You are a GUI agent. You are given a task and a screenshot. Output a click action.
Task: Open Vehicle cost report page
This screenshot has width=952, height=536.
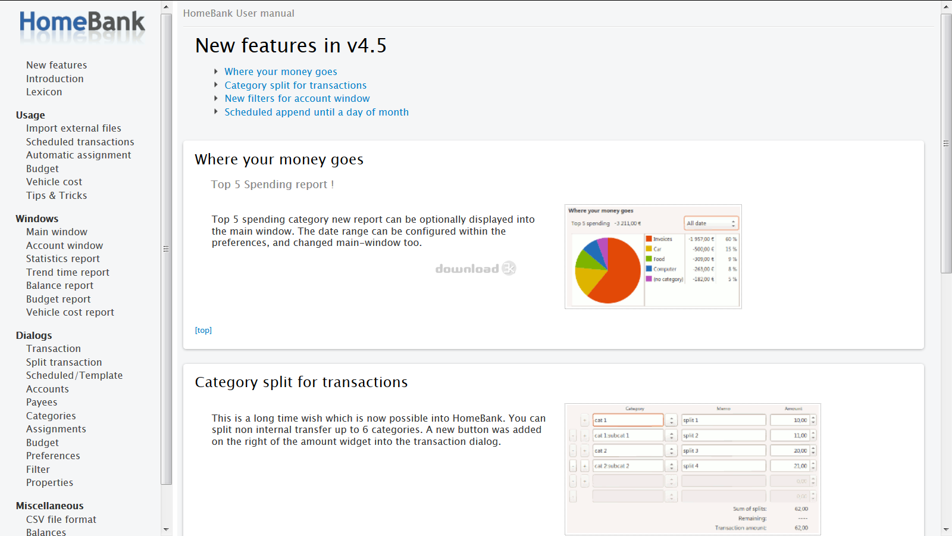(x=70, y=312)
